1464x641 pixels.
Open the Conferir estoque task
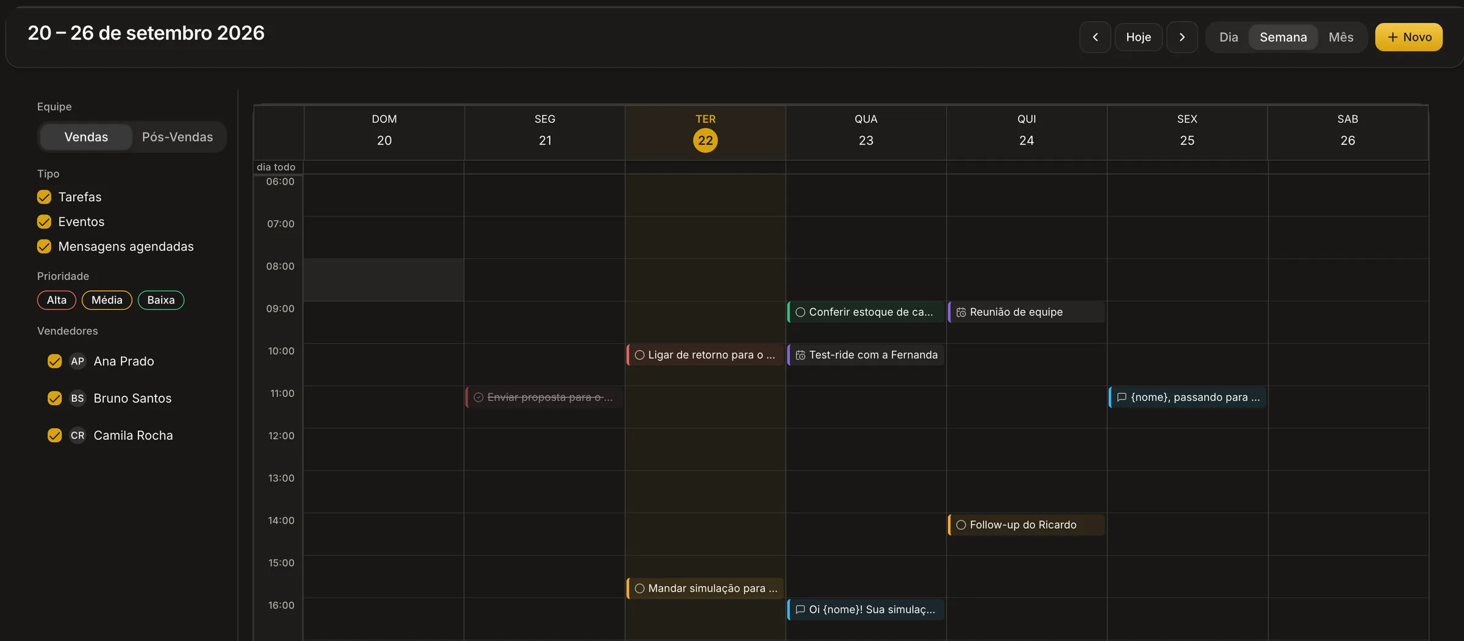(866, 312)
